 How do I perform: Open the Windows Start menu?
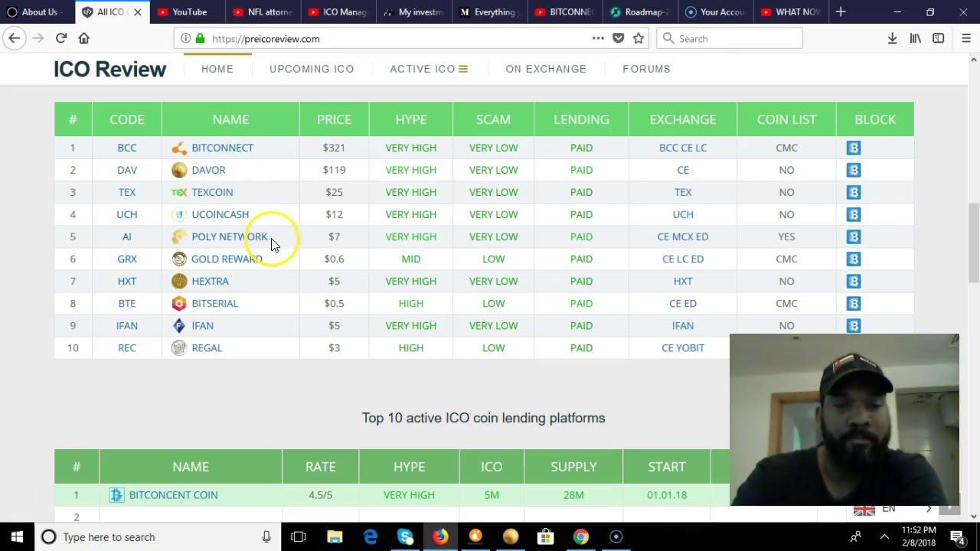[x=17, y=537]
